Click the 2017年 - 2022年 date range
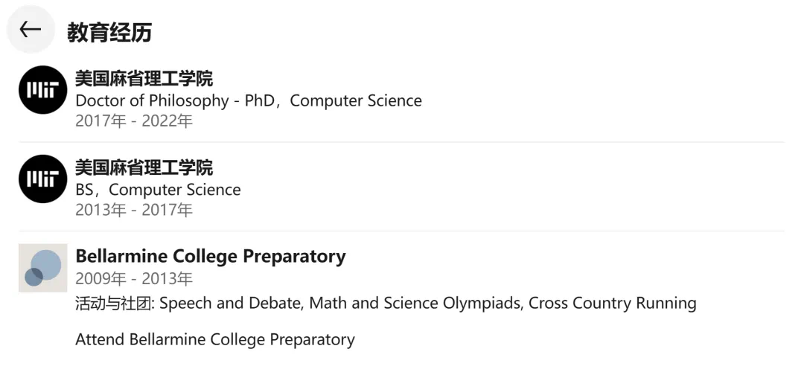804x372 pixels. click(134, 121)
